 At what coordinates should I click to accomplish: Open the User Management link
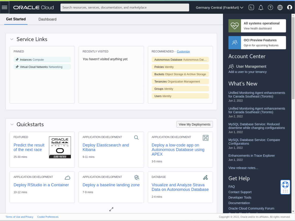coord(251,67)
